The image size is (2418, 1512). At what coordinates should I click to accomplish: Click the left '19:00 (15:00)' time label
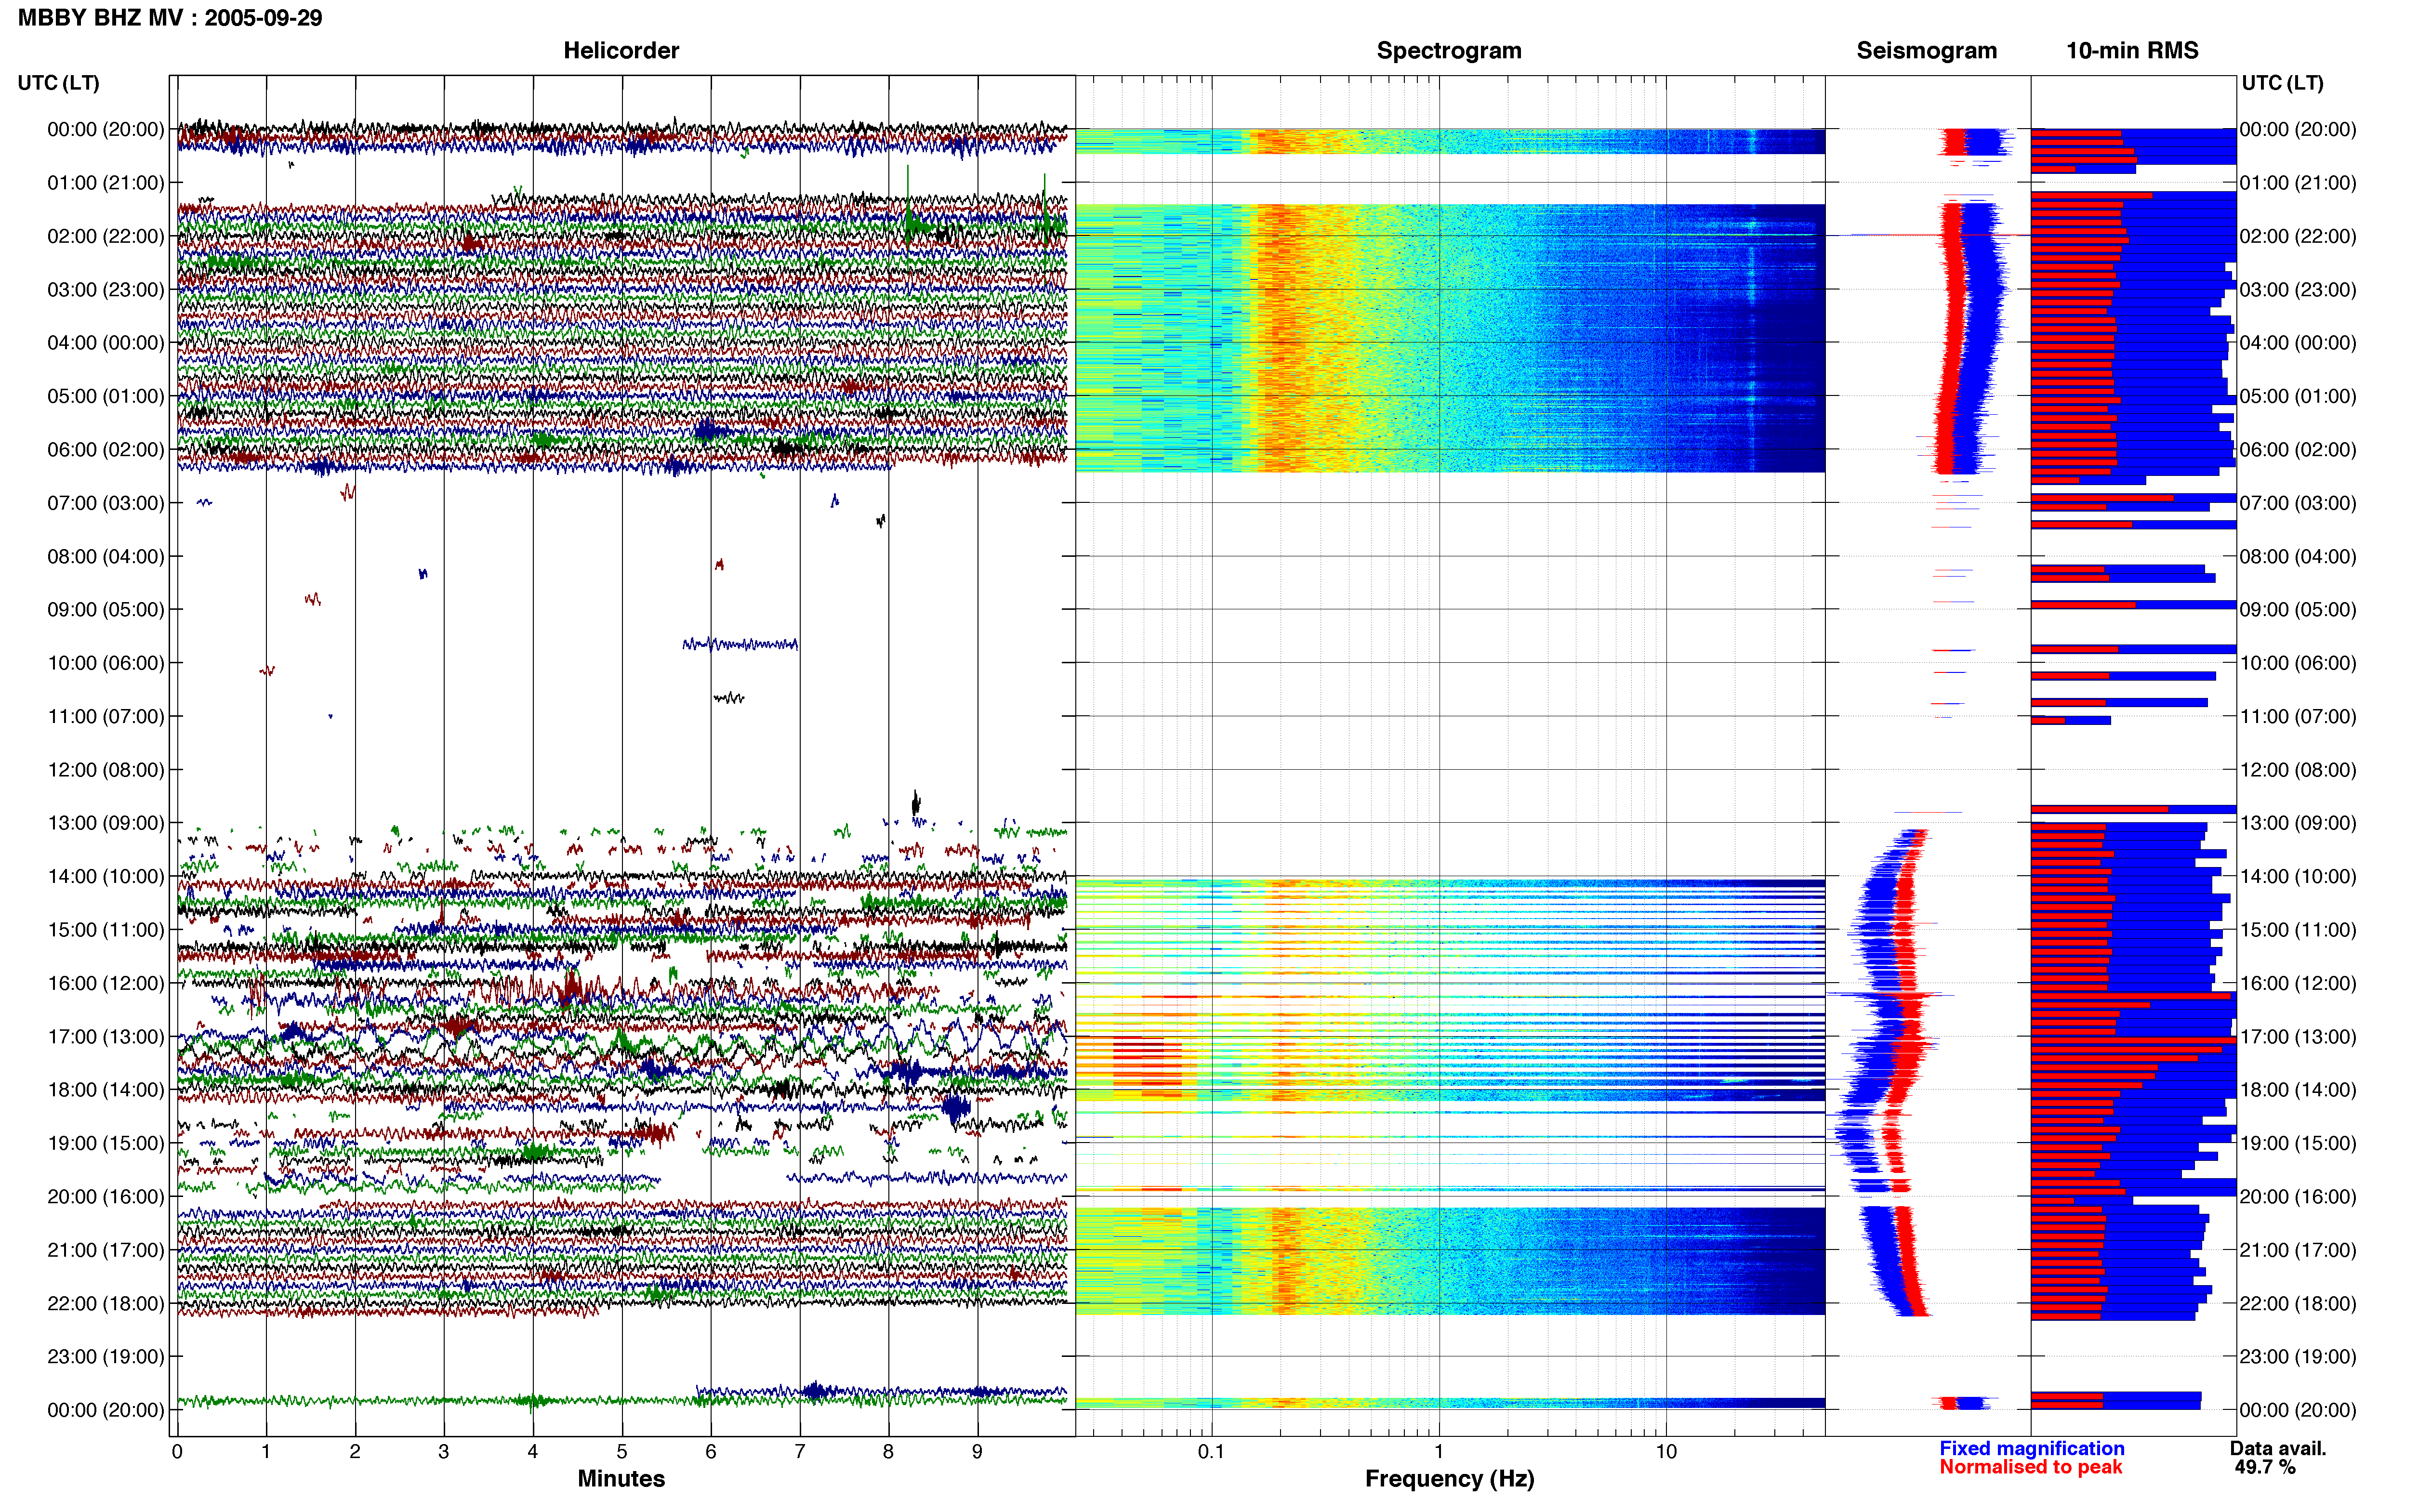(105, 1143)
